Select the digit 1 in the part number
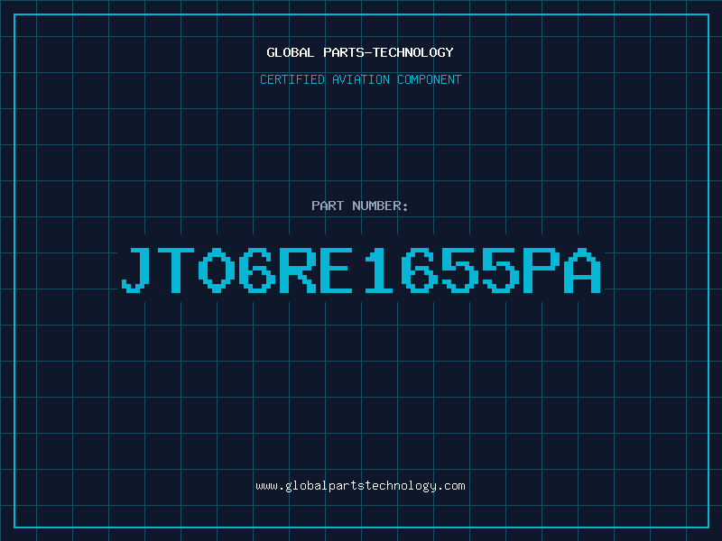Viewport: 722px width, 541px height. click(x=378, y=270)
